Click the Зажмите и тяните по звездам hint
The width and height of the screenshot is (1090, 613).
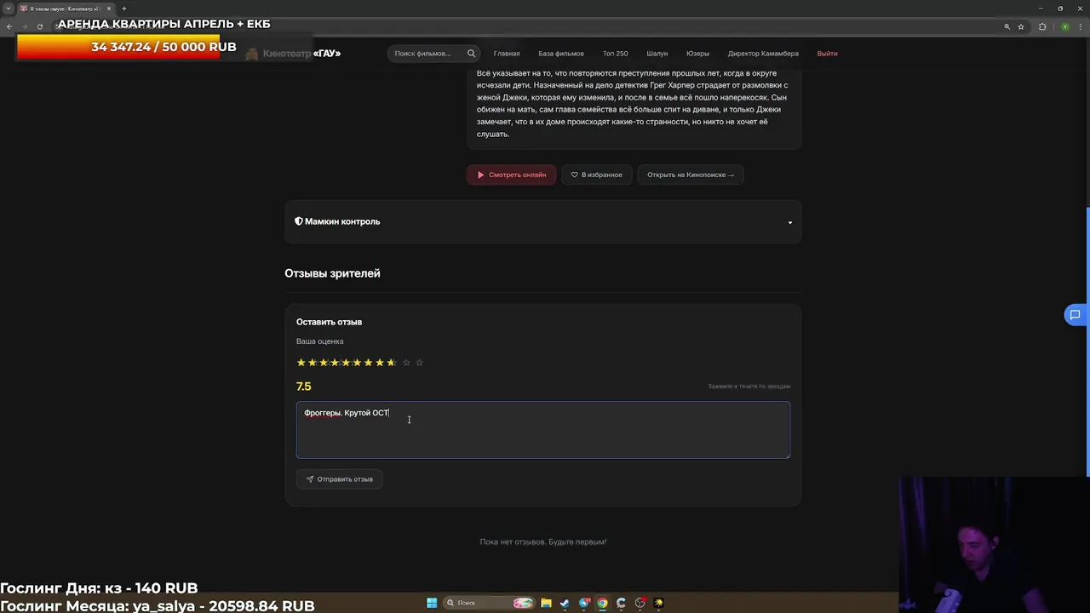749,387
